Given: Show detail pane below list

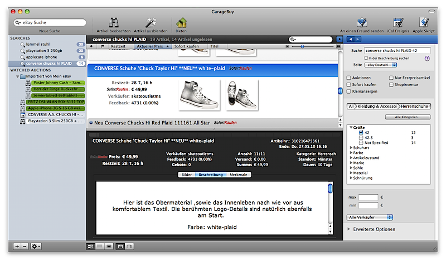Looking at the screenshot, I should coord(120,247).
